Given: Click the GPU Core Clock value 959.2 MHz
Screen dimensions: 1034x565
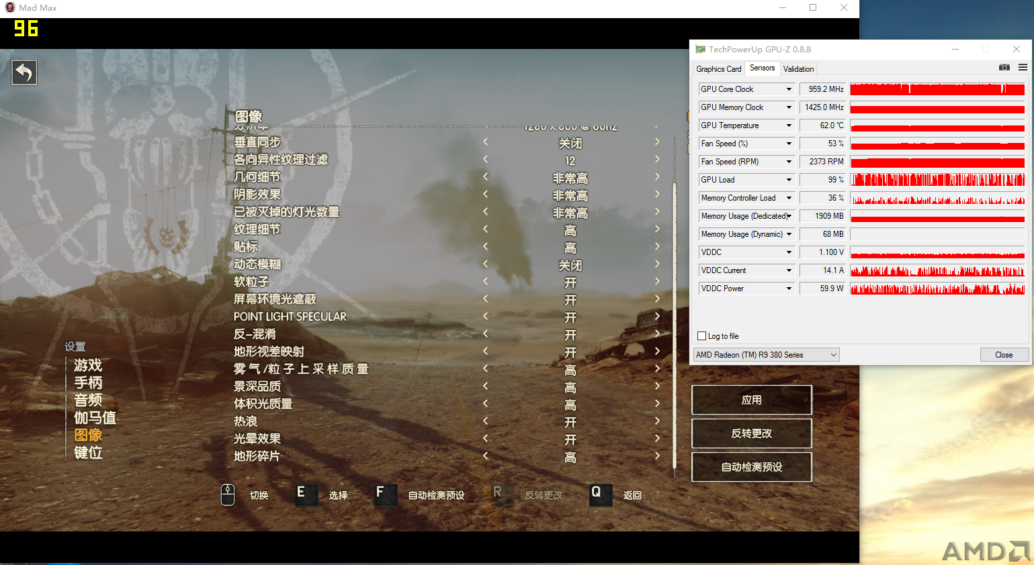Looking at the screenshot, I should 822,89.
